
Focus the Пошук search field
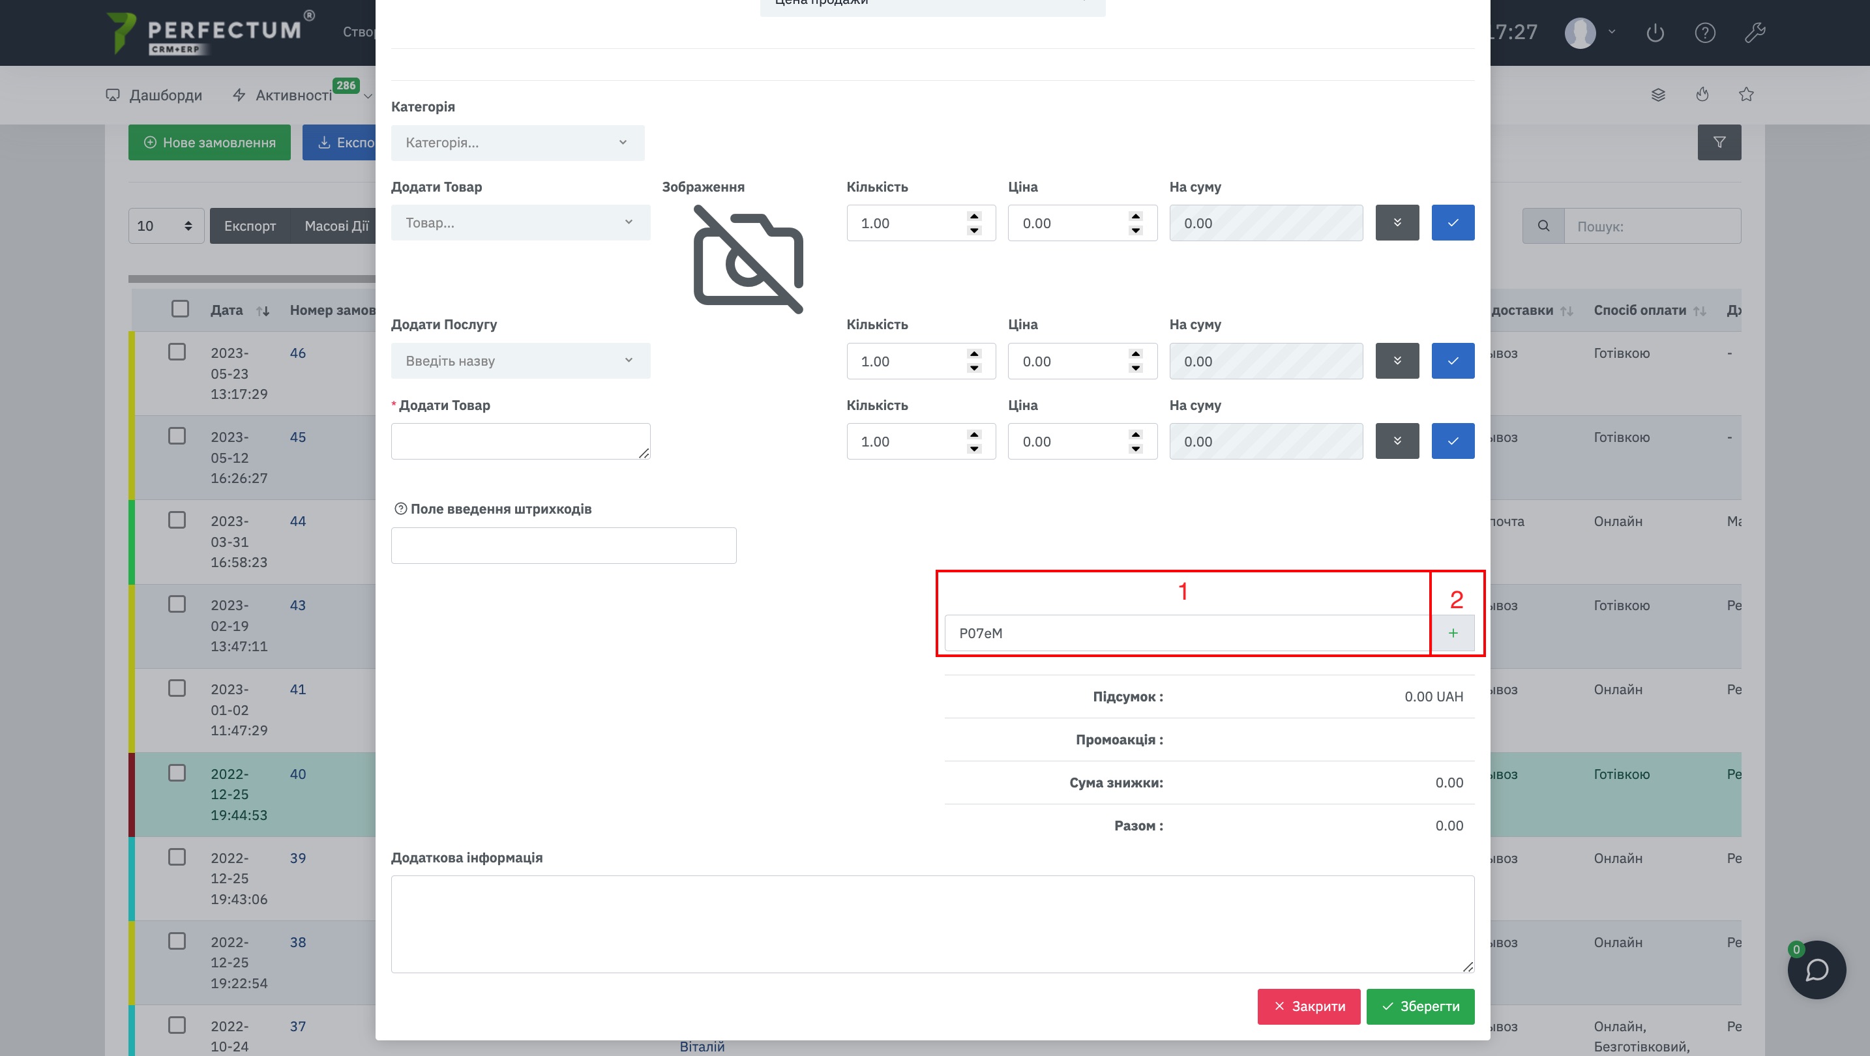coord(1652,226)
